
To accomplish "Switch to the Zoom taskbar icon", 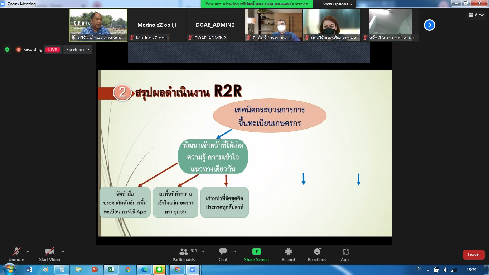I will click(x=193, y=270).
